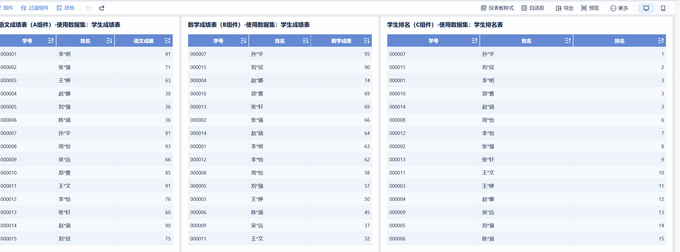Open 仪表板样式 settings
The width and height of the screenshot is (680, 252).
tap(497, 8)
